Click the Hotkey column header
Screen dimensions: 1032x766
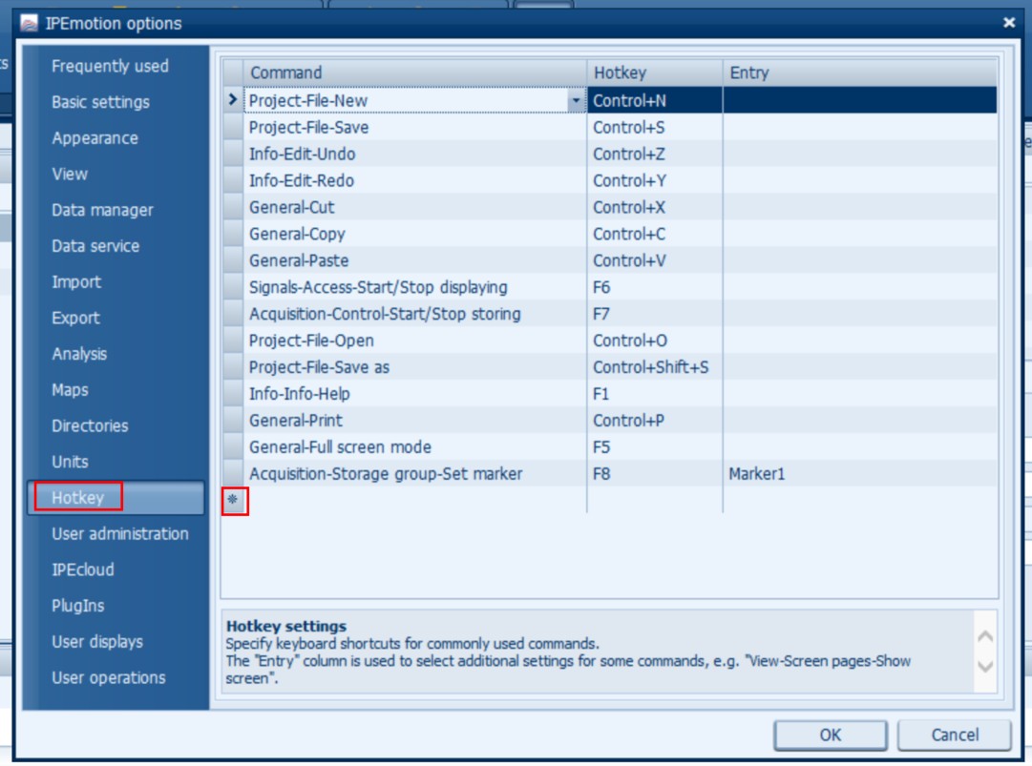(x=654, y=72)
